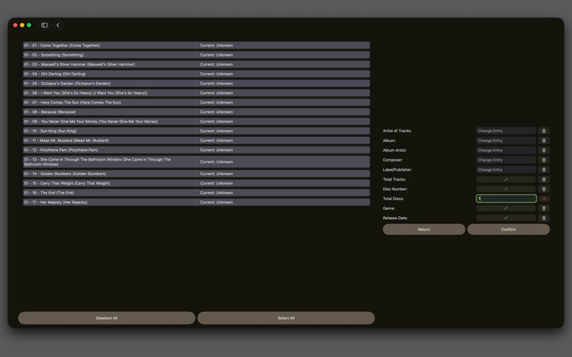Select track 01 - Come Together
This screenshot has height=357, width=572.
(196, 46)
